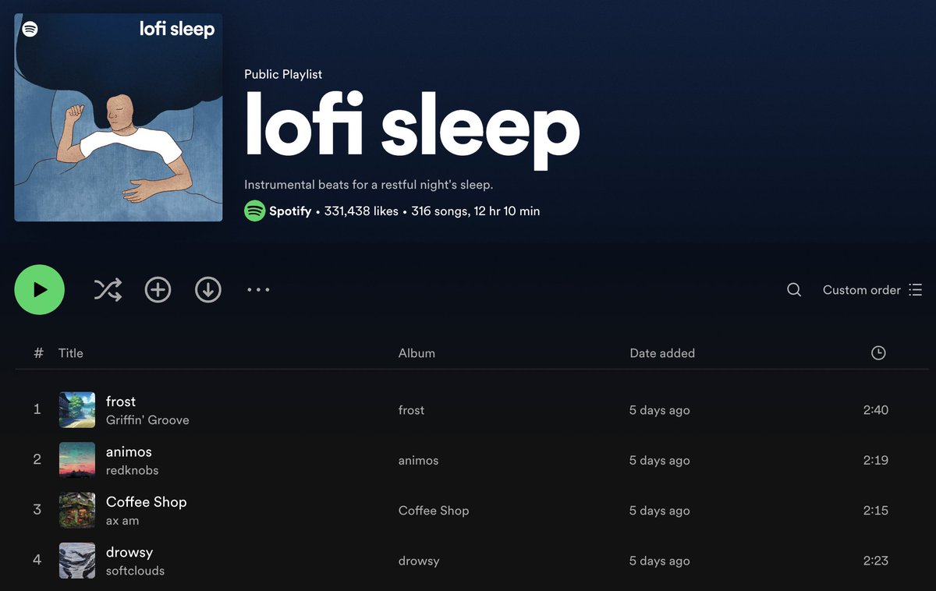Open artist Griffin' Groove
Image resolution: width=936 pixels, height=591 pixels.
(147, 420)
